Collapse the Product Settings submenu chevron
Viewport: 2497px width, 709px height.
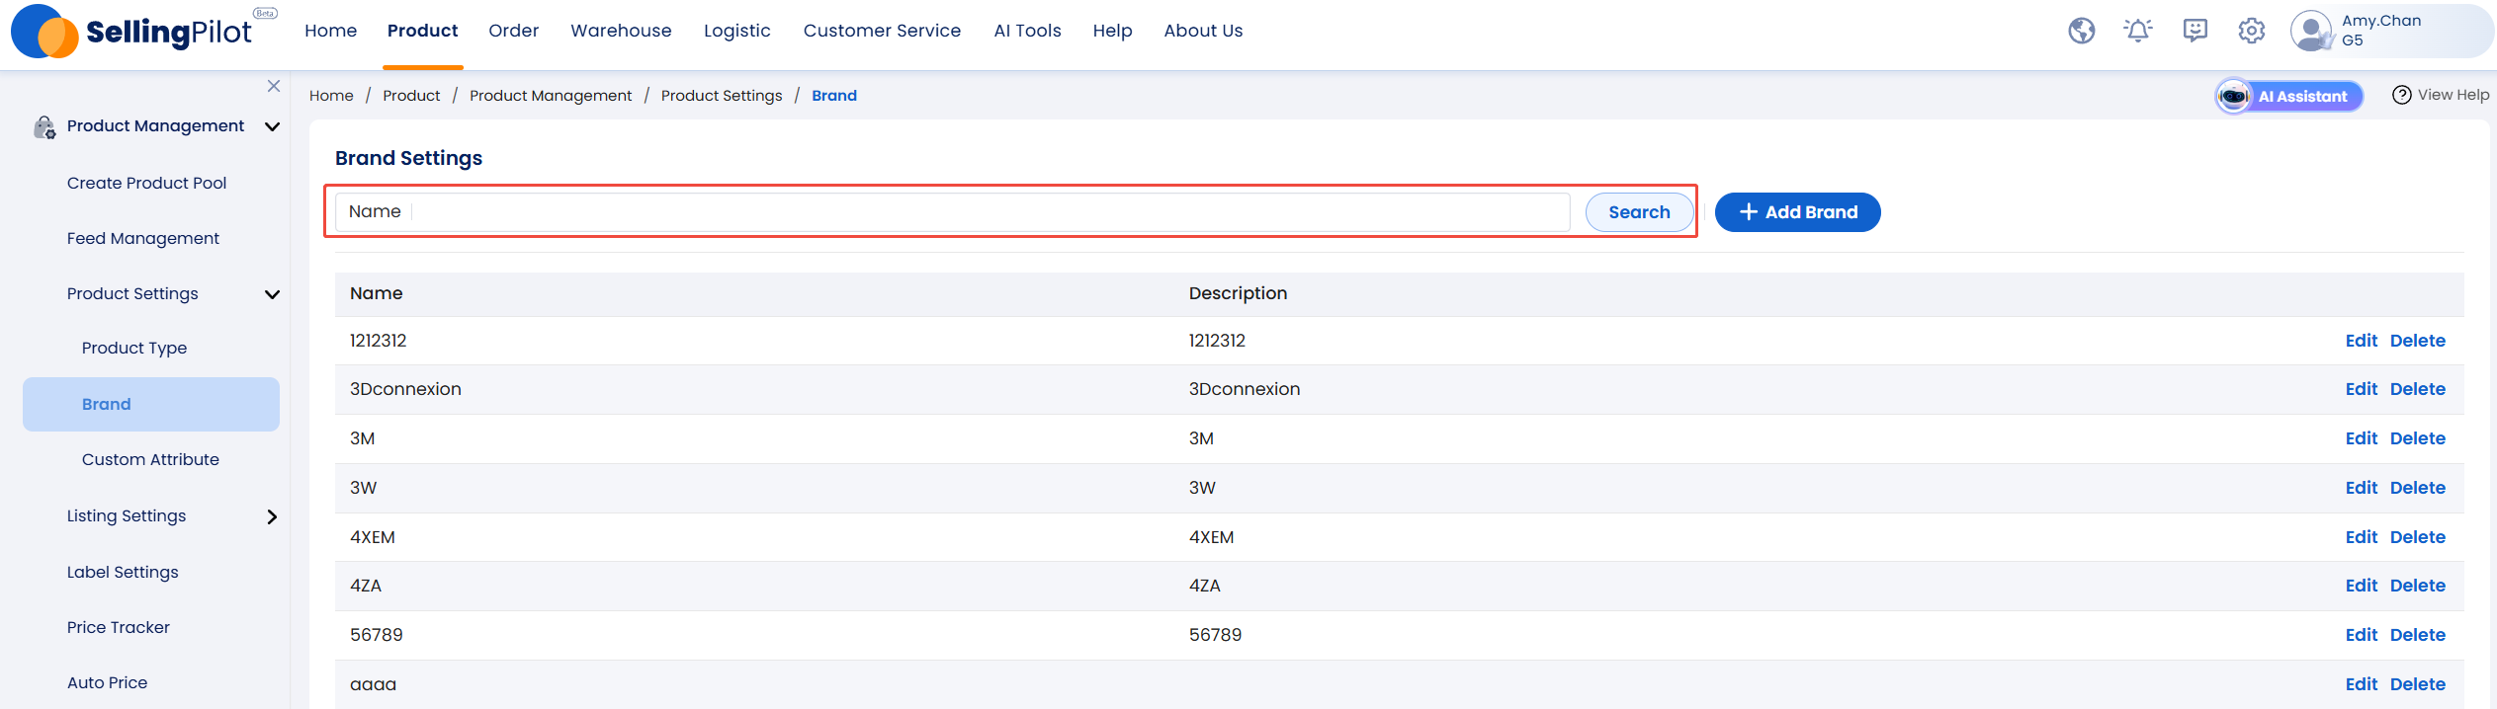[x=273, y=294]
